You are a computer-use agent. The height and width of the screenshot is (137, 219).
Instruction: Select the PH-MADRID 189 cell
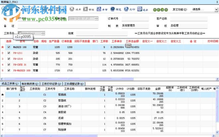22,71
